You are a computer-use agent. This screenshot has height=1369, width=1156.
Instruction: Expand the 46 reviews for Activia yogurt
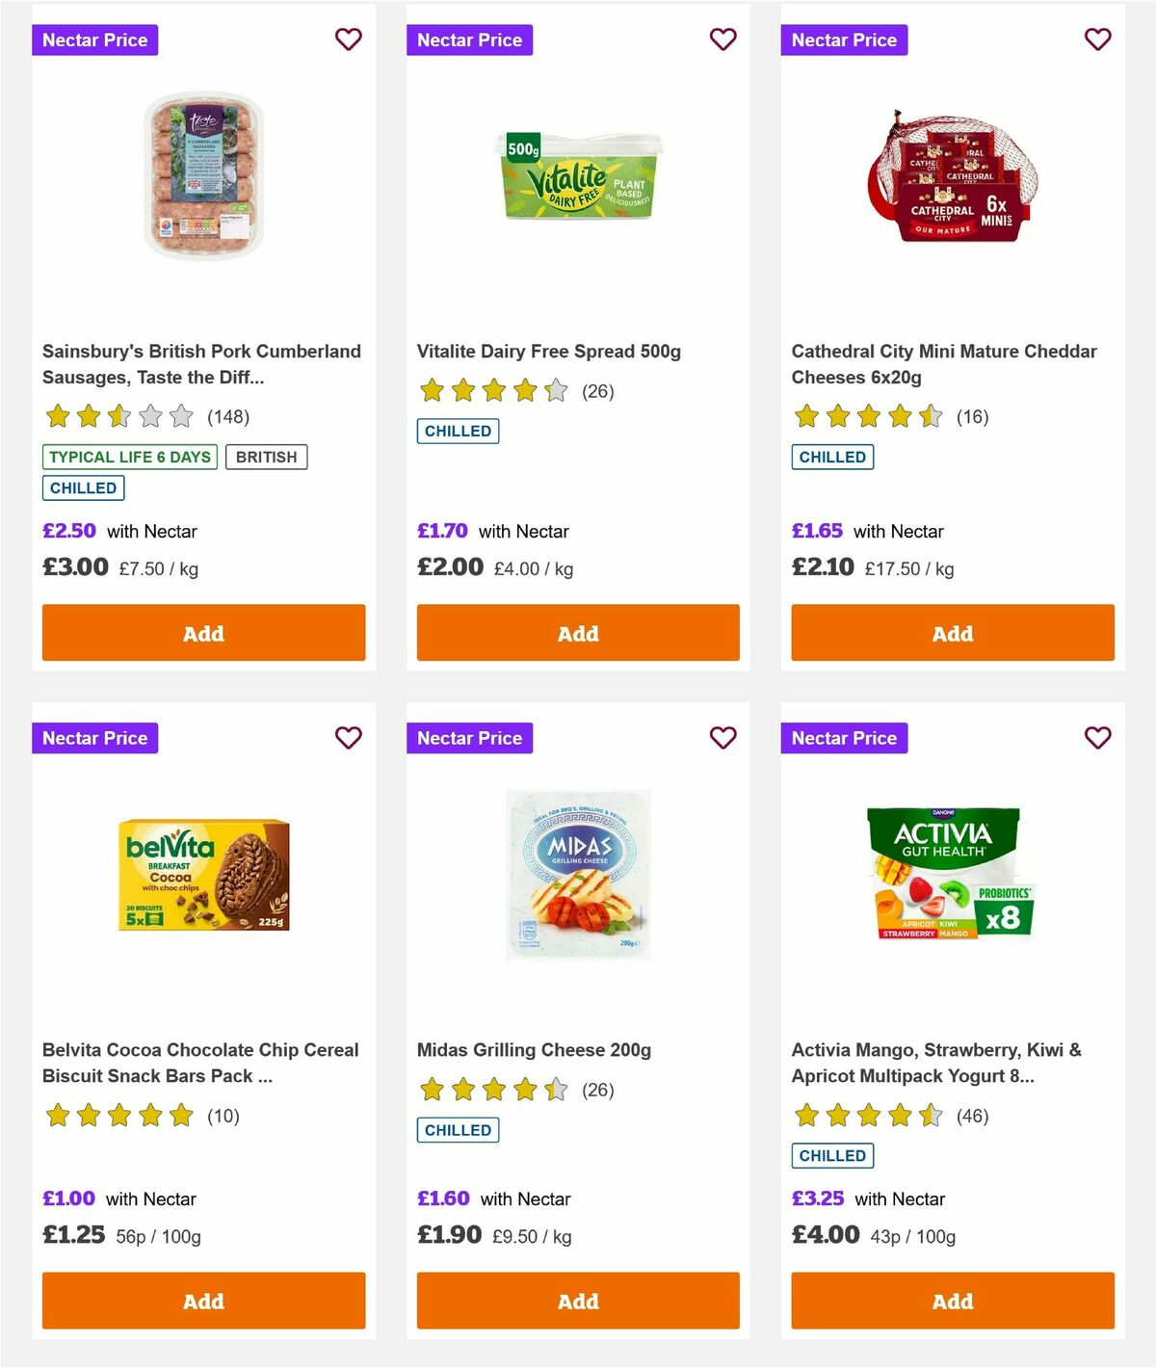(x=974, y=1116)
